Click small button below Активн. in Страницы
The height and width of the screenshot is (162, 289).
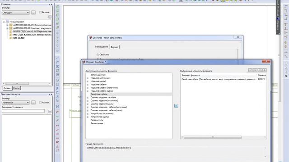pyautogui.click(x=50, y=17)
